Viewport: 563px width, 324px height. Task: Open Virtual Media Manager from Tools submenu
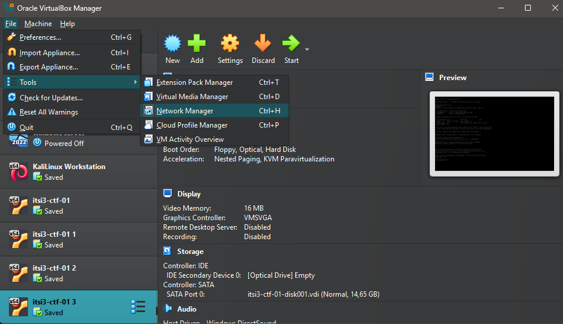(x=214, y=97)
